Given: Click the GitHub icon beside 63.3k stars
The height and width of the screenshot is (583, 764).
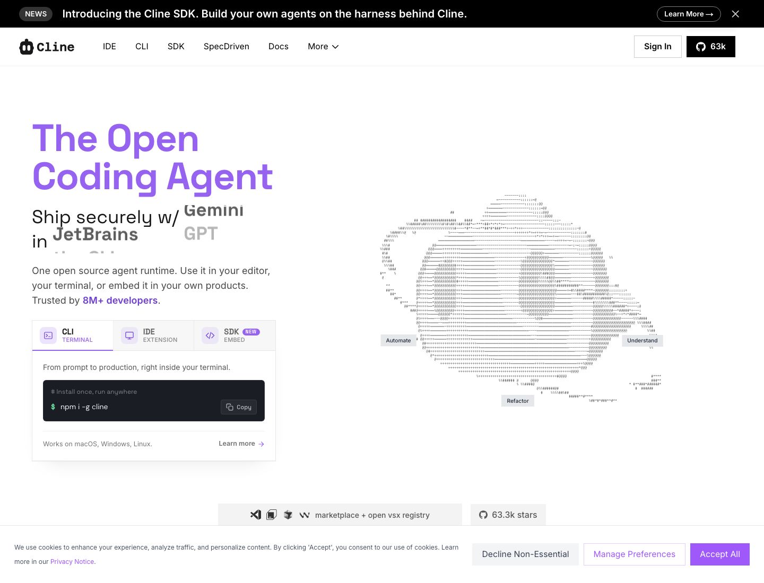Looking at the screenshot, I should [x=483, y=515].
